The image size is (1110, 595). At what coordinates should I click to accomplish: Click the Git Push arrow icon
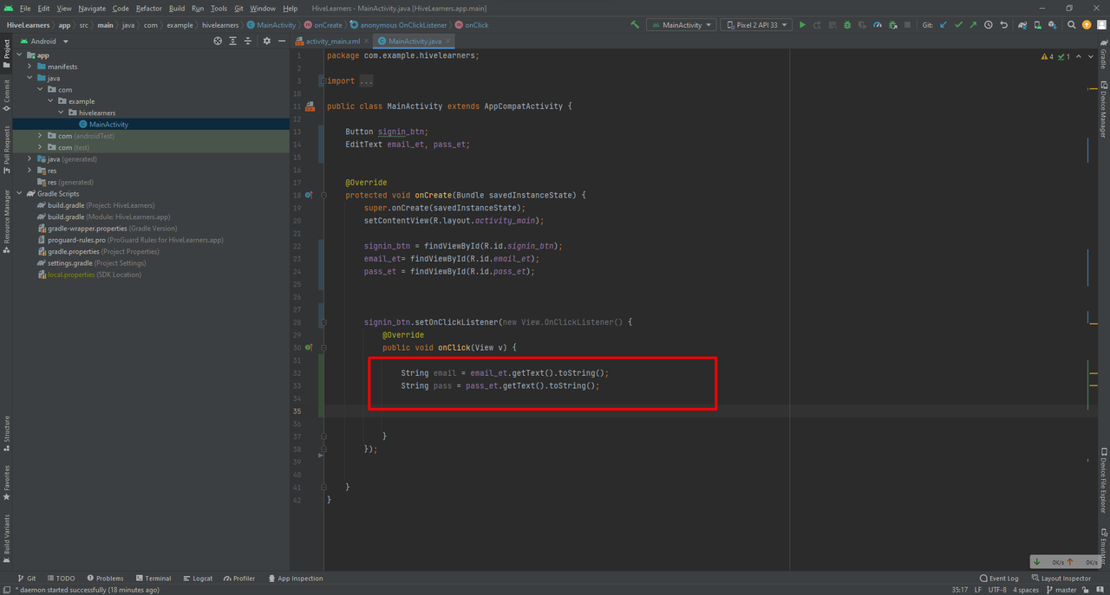pos(973,25)
